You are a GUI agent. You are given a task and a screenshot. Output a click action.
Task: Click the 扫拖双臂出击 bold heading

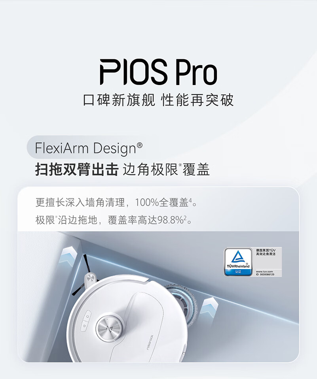[x=77, y=170]
